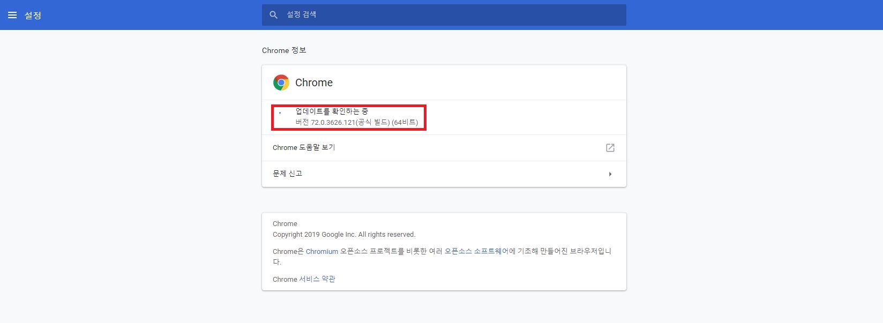Open Chrome 도움말 보기 row
This screenshot has width=883, height=323.
pos(444,148)
